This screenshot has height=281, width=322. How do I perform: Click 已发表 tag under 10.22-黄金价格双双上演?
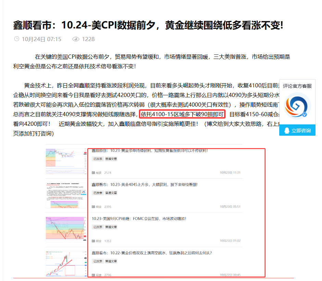[98, 261]
